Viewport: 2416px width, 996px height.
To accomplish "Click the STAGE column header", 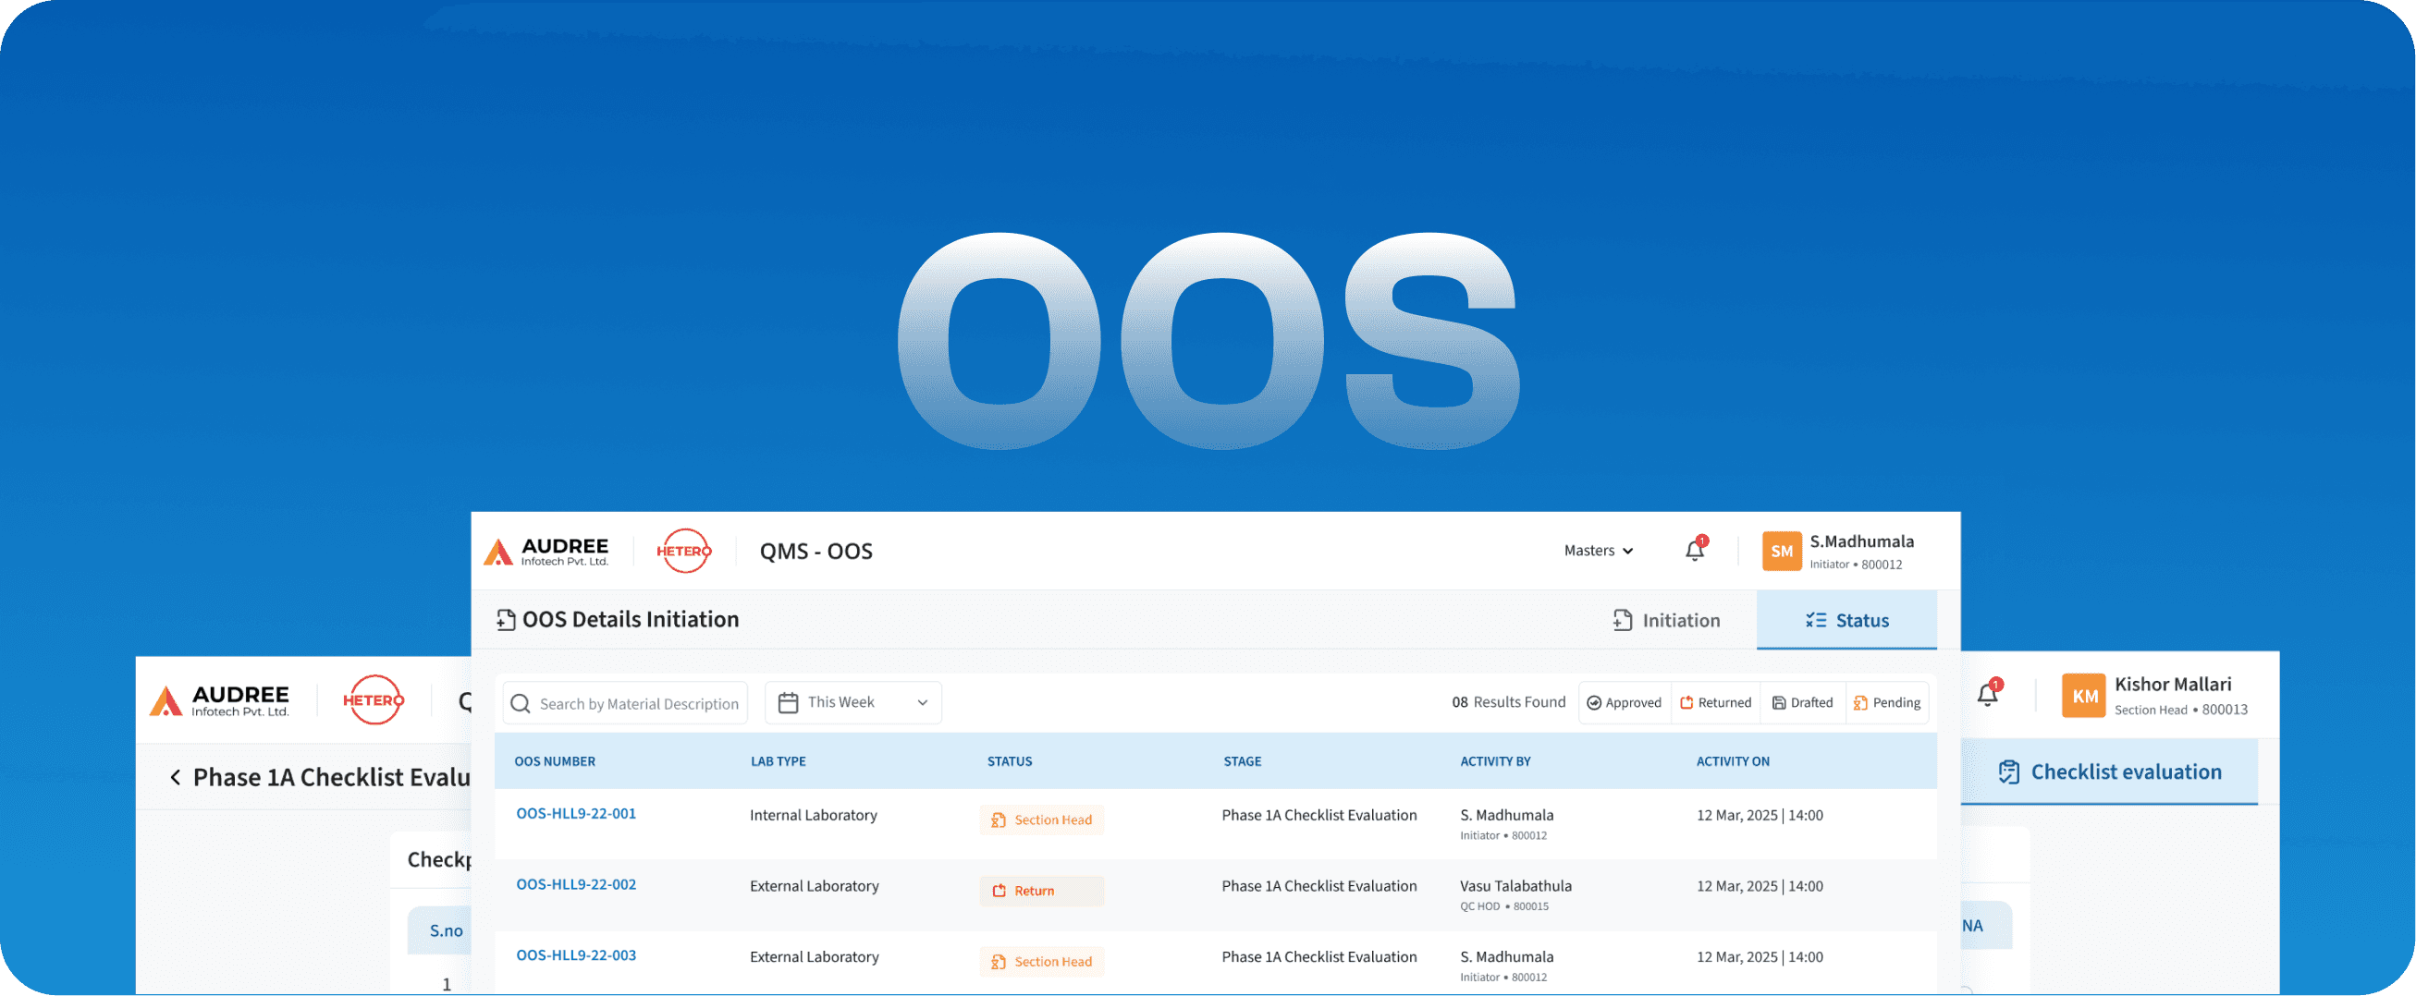I will click(1242, 761).
